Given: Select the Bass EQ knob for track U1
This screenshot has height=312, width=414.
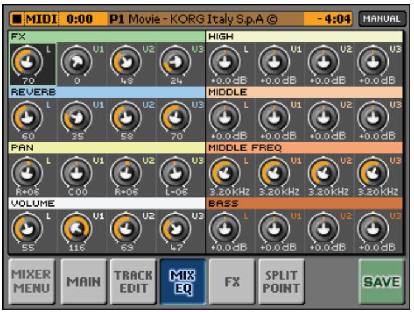Looking at the screenshot, I should 274,228.
